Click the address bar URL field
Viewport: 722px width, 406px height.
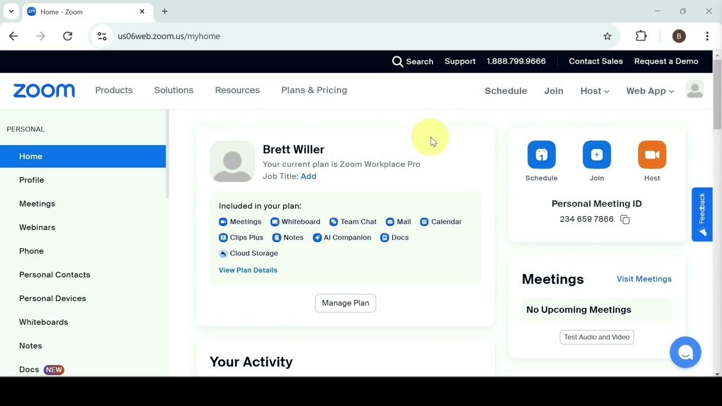click(355, 36)
